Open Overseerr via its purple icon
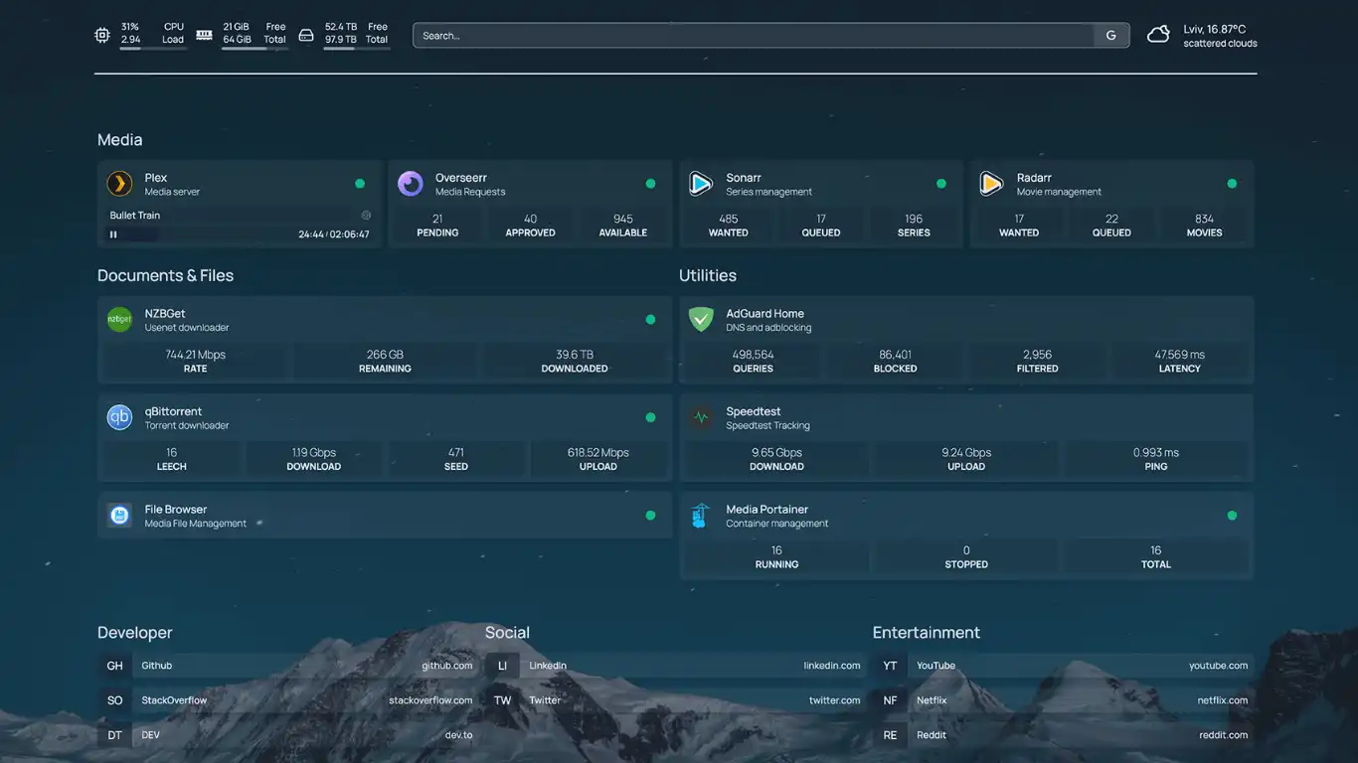Image resolution: width=1358 pixels, height=763 pixels. click(411, 184)
